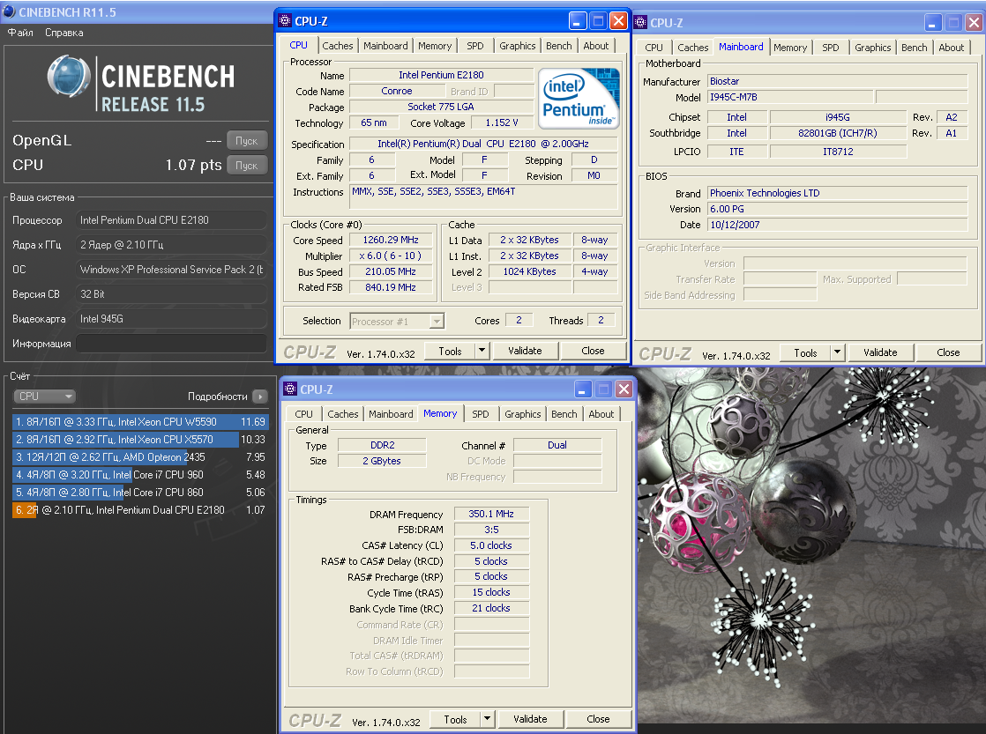Switch to SPD tab in CPU-Z Memory window
This screenshot has height=734, width=986.
point(481,414)
